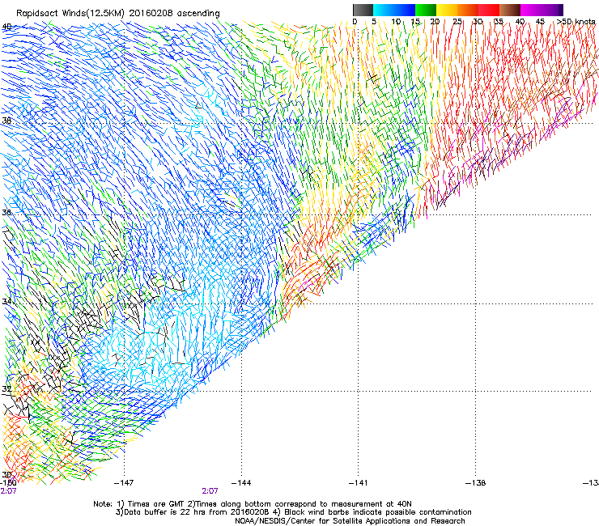Image resolution: width=599 pixels, height=526 pixels.
Task: Click the NOAA/NESDIS Center for Satellite Applications credit
Action: 350,521
